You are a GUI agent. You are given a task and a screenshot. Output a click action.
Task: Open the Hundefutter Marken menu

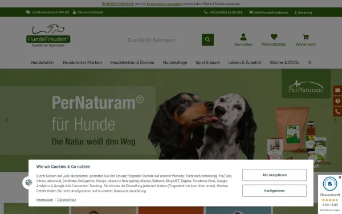click(x=82, y=62)
